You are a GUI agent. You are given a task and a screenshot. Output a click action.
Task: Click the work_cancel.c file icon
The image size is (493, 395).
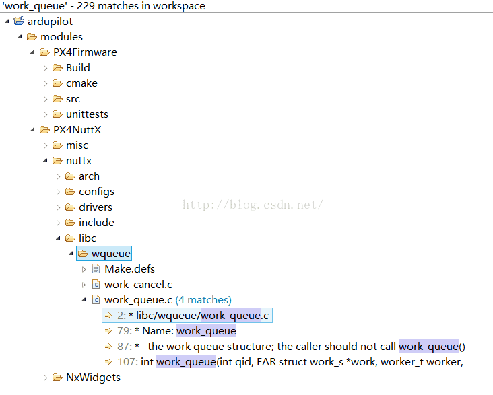click(x=96, y=285)
